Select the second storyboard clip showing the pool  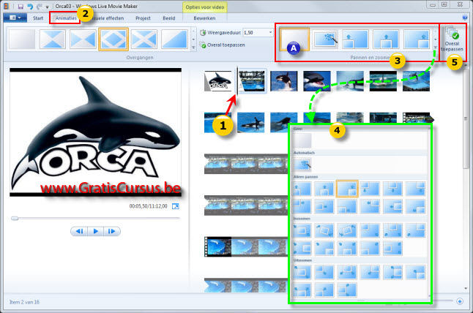(252, 80)
